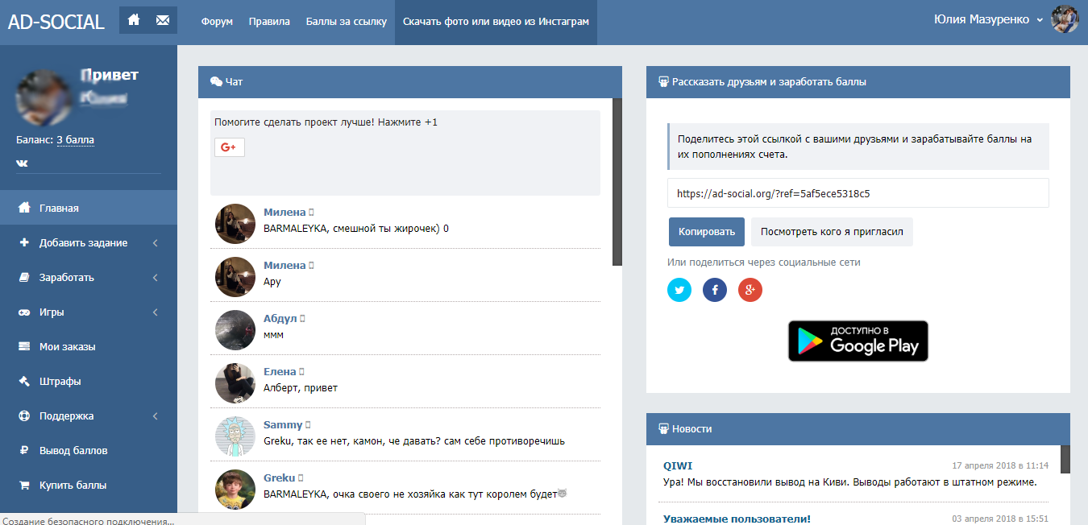Image resolution: width=1088 pixels, height=525 pixels.
Task: Click Sammy's cartoon avatar in chat
Action: click(x=235, y=436)
